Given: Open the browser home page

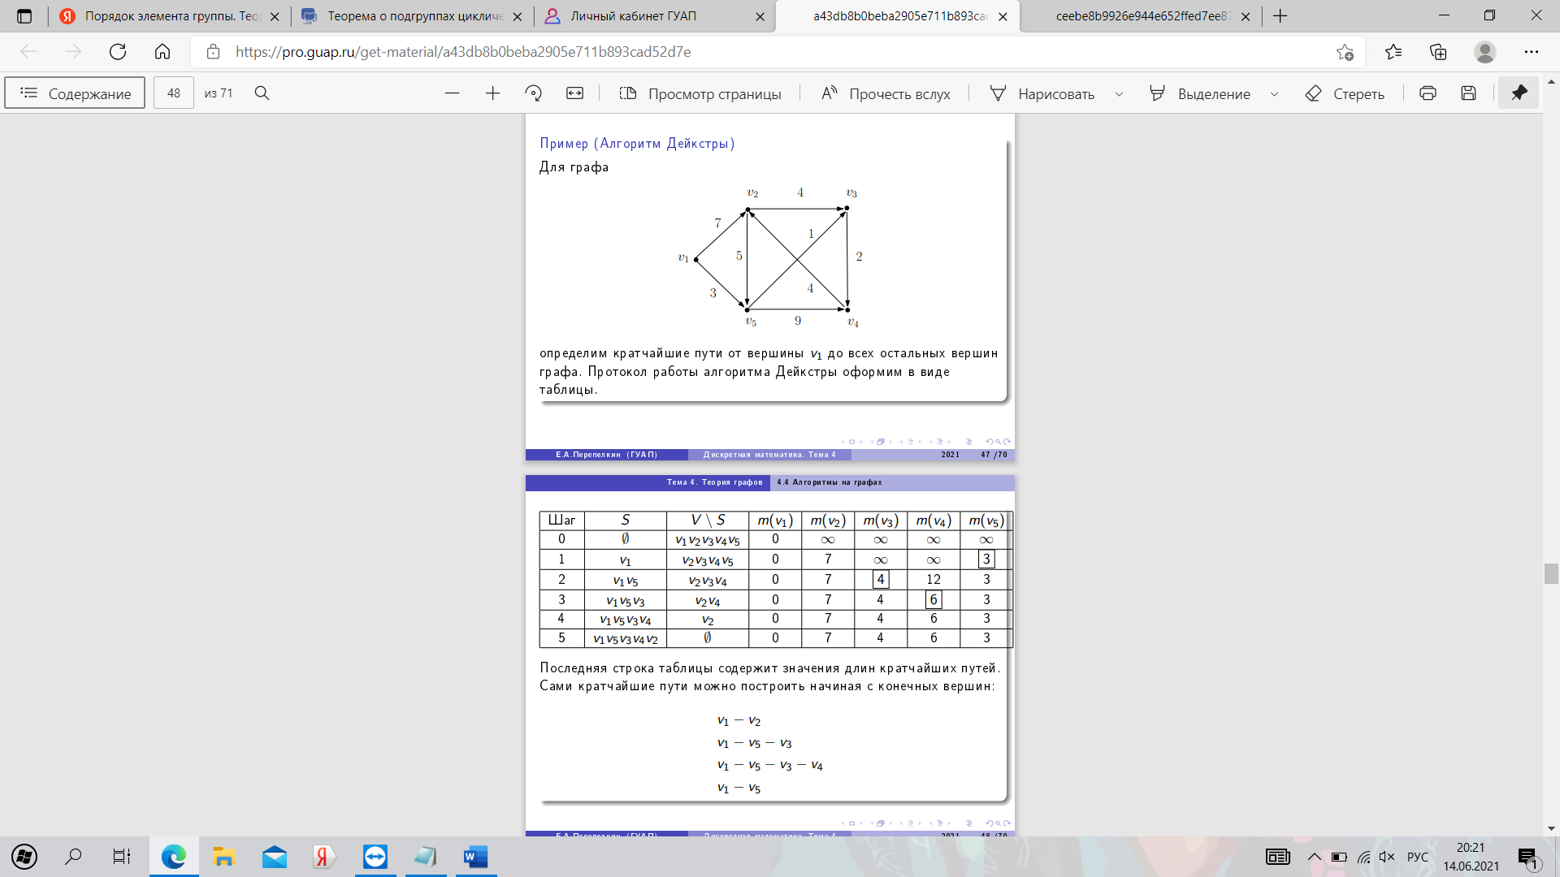Looking at the screenshot, I should 162,52.
